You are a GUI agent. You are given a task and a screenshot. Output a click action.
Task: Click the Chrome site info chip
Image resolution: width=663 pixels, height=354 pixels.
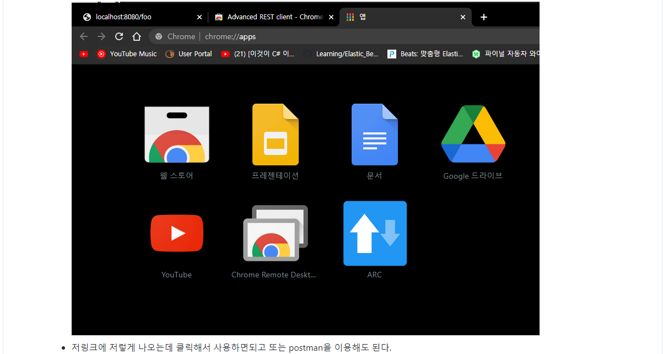point(175,36)
